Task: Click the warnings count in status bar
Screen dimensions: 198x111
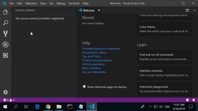Action: (x=12, y=100)
